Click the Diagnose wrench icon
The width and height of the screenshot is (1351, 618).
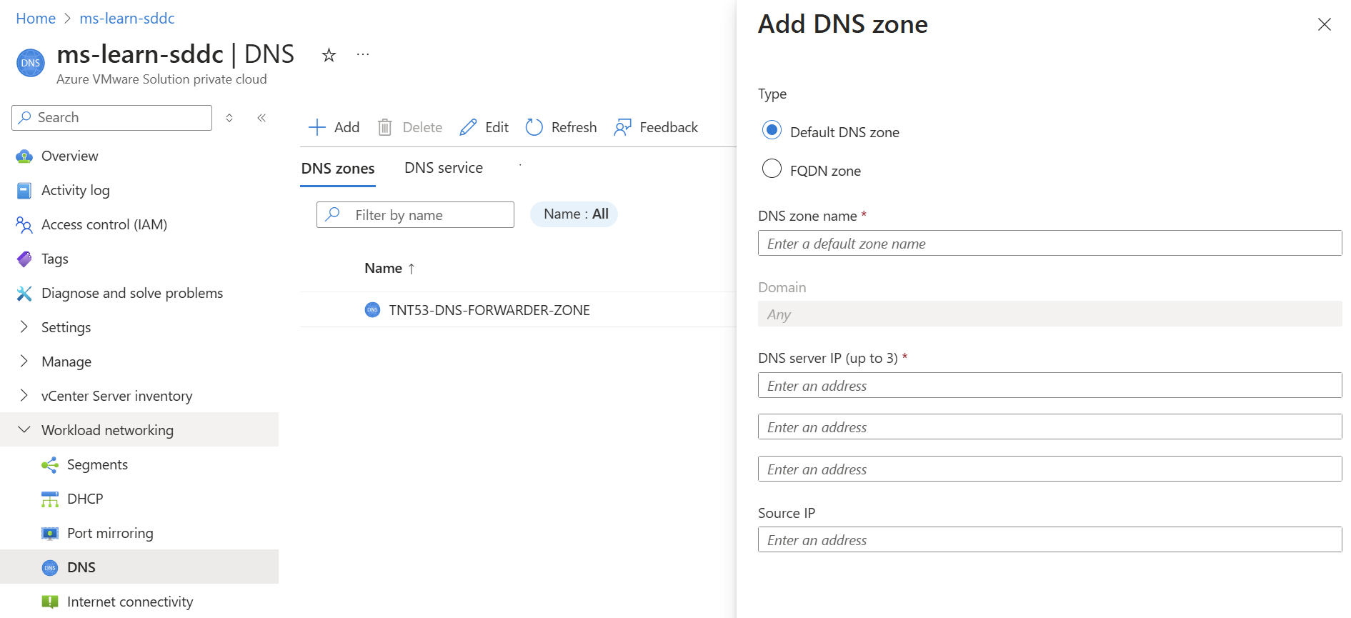(x=24, y=294)
